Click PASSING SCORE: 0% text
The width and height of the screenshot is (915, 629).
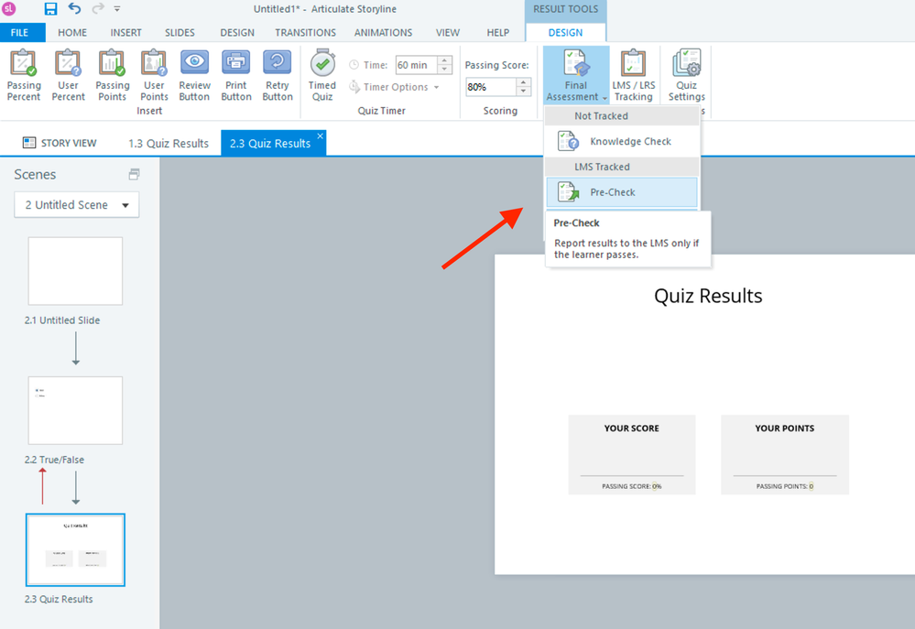[632, 486]
